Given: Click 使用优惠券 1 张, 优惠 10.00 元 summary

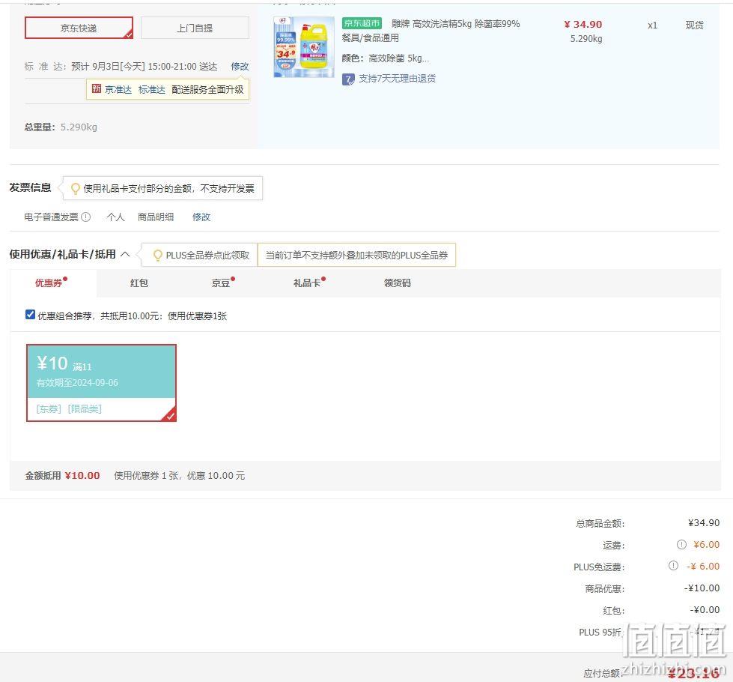Looking at the screenshot, I should pyautogui.click(x=180, y=476).
